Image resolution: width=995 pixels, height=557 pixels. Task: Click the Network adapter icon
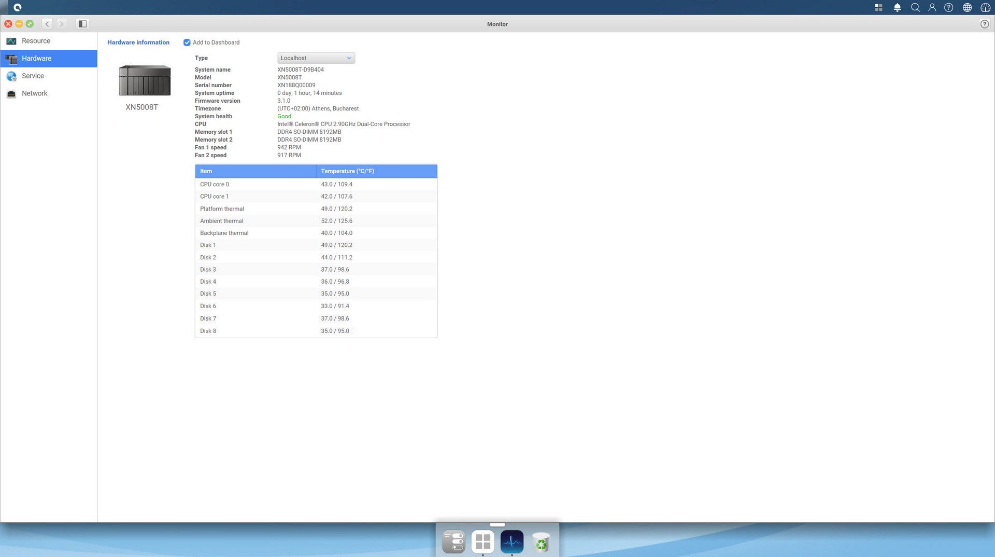point(11,94)
